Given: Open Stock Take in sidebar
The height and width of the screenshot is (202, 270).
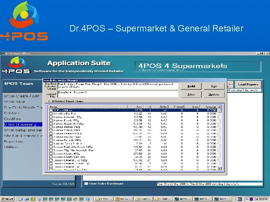Looking at the screenshot, I should click(x=15, y=102).
